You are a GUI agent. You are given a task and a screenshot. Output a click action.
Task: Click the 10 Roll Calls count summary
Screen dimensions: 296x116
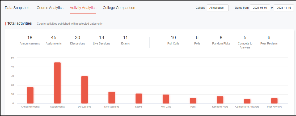pos(173,40)
